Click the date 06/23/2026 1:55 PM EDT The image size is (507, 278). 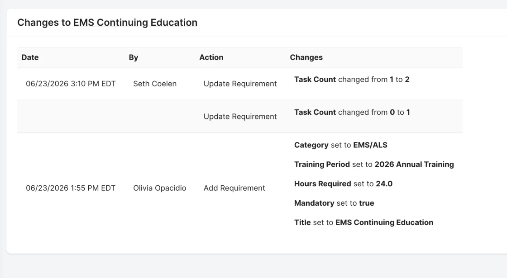pyautogui.click(x=71, y=188)
